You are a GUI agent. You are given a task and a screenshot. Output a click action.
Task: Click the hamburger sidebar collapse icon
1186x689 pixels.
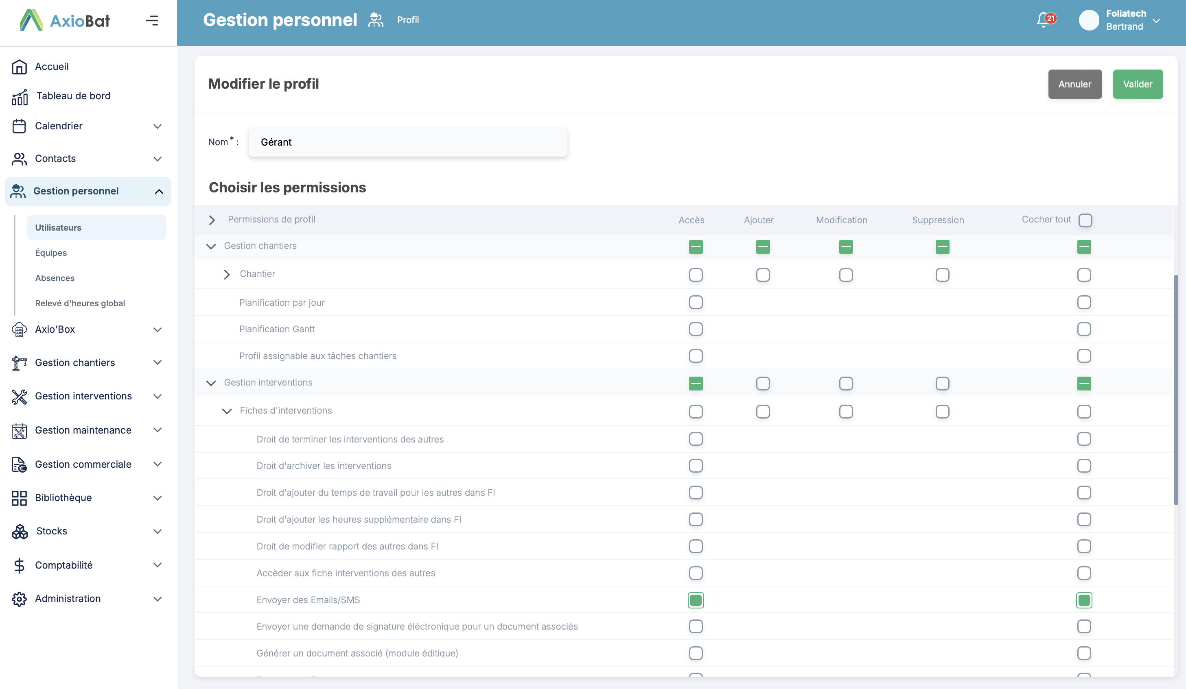coord(151,20)
